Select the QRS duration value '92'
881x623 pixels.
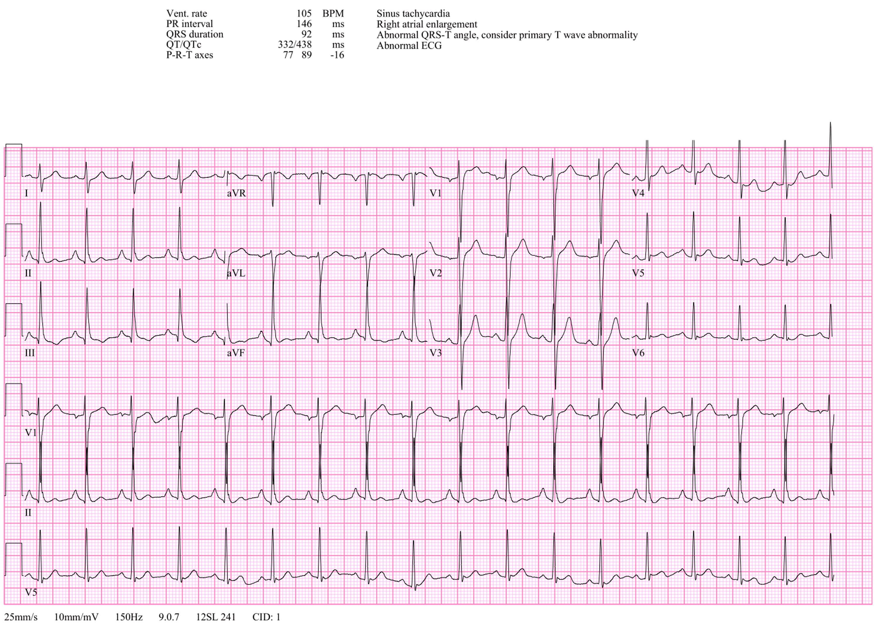tap(307, 34)
